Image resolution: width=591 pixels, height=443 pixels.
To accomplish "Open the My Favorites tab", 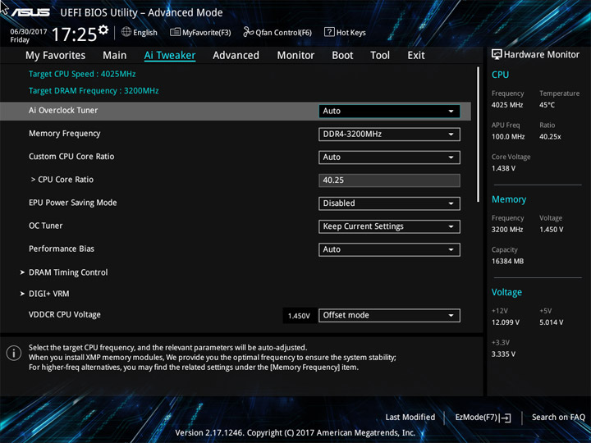I will [x=56, y=56].
